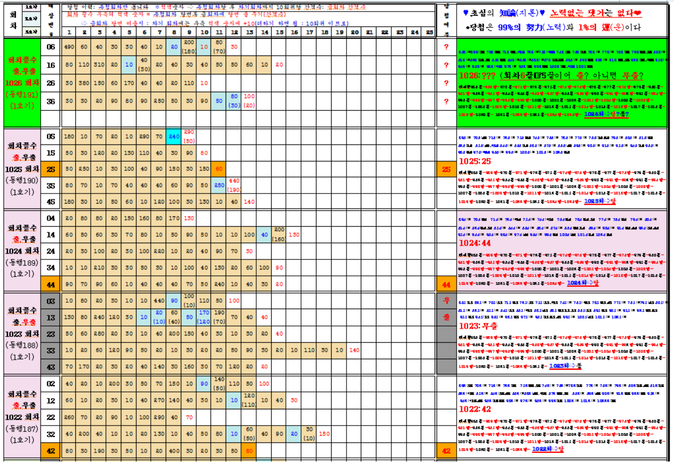Select the 1024 회차 pink block label
The width and height of the screenshot is (675, 462).
22,251
